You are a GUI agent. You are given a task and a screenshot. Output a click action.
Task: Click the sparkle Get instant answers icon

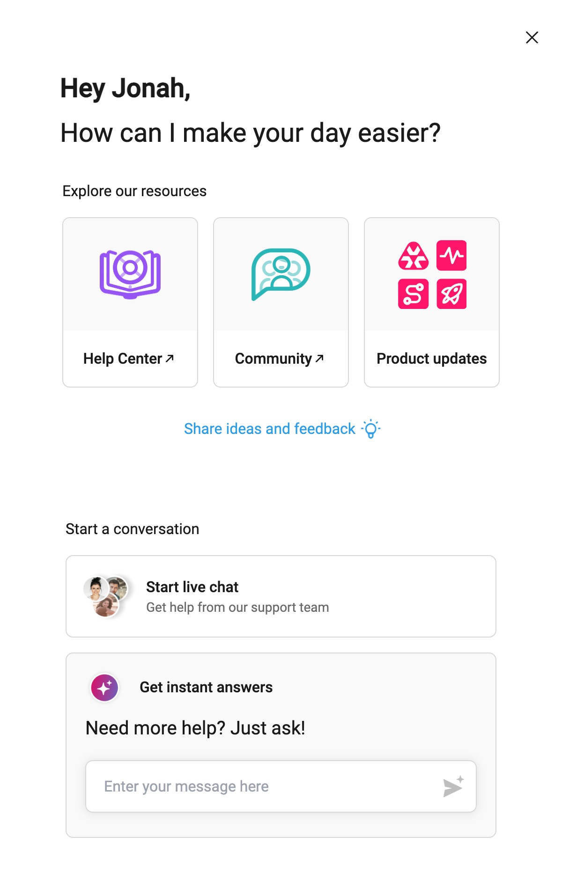point(104,688)
